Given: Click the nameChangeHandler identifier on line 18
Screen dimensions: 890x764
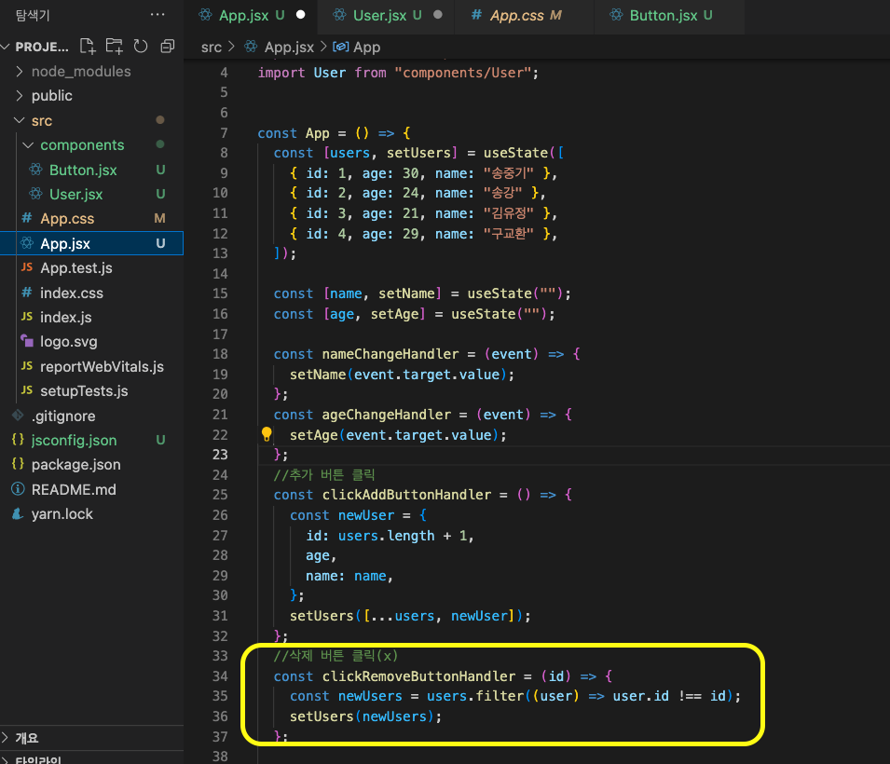Looking at the screenshot, I should click(390, 354).
